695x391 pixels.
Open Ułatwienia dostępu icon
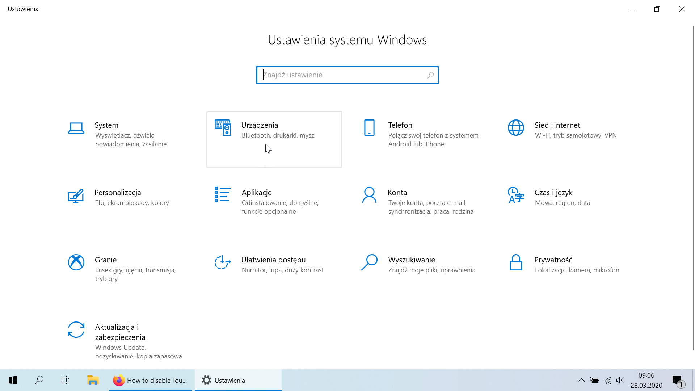223,262
